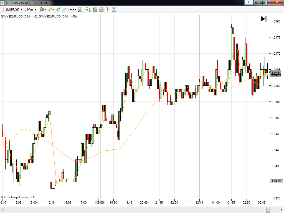Click the 16:00 time axis label
Image resolution: width=284 pixels, height=213 pixels.
(33, 202)
